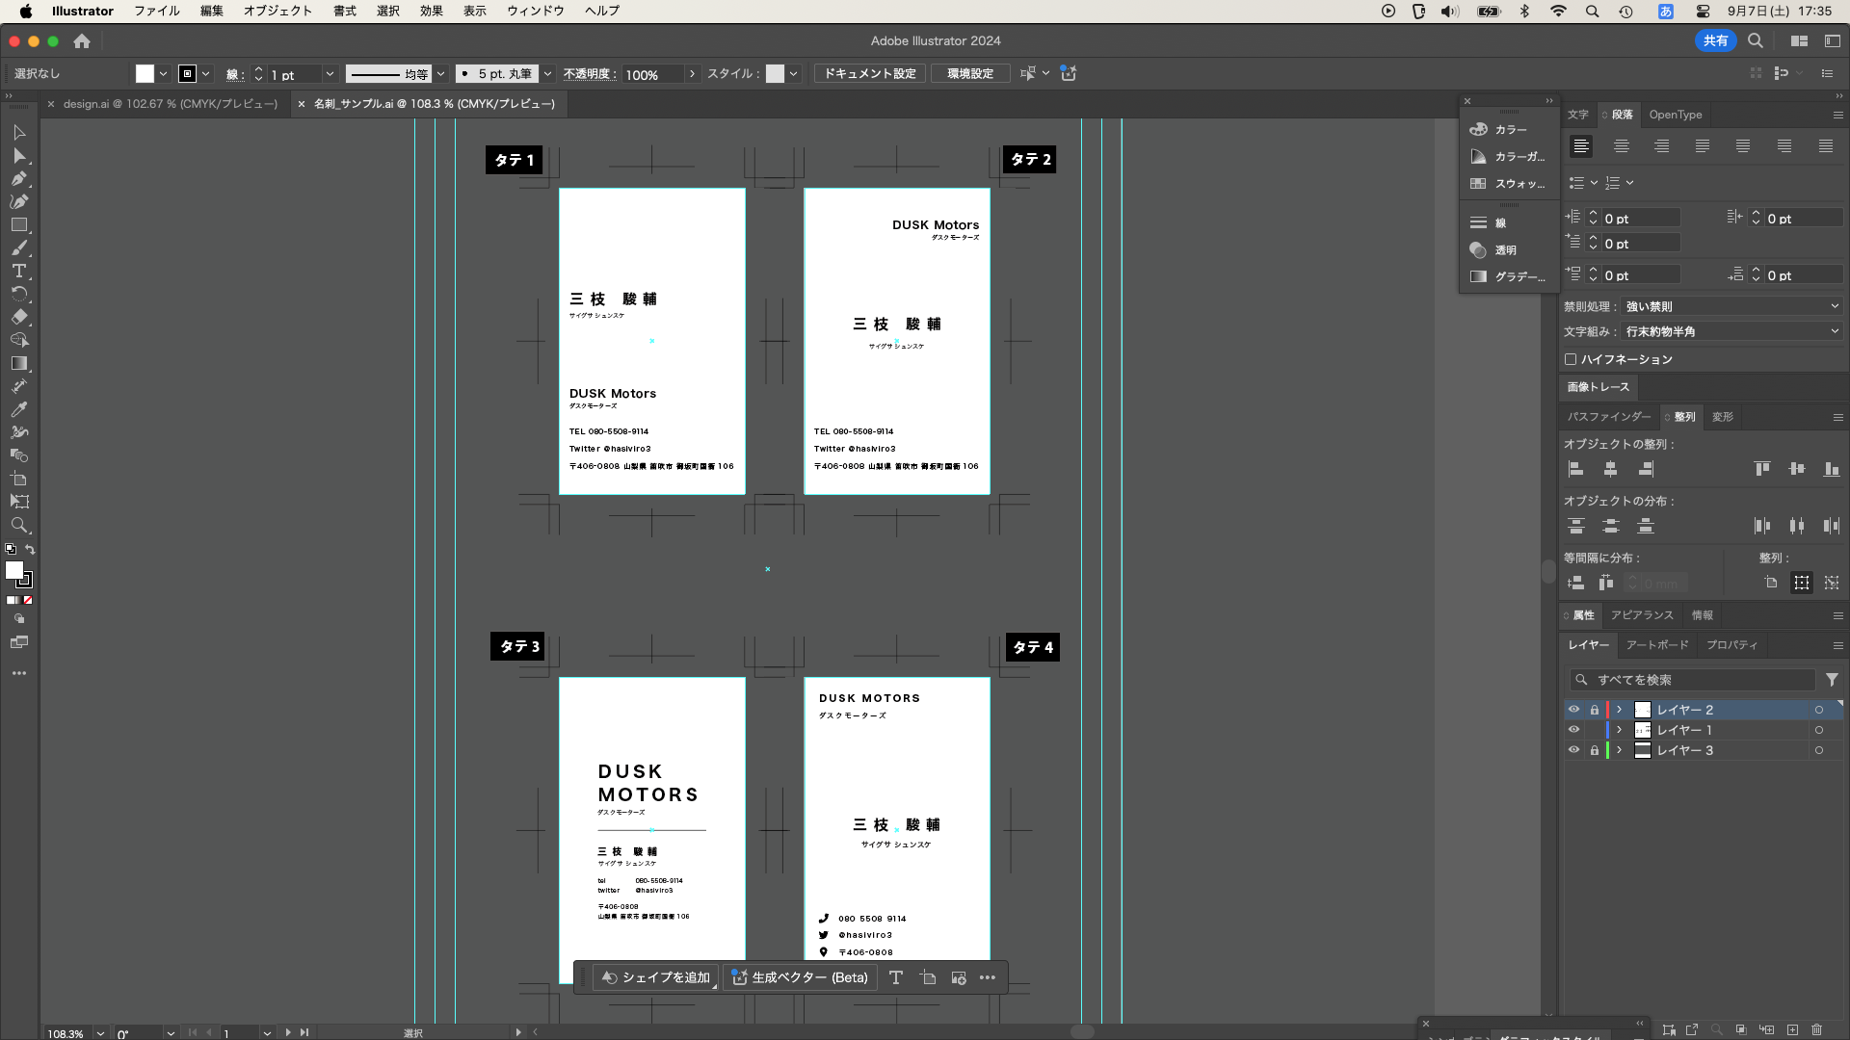This screenshot has height=1040, width=1850.
Task: Unlock レイヤー 3 via the lock icon
Action: click(x=1594, y=750)
